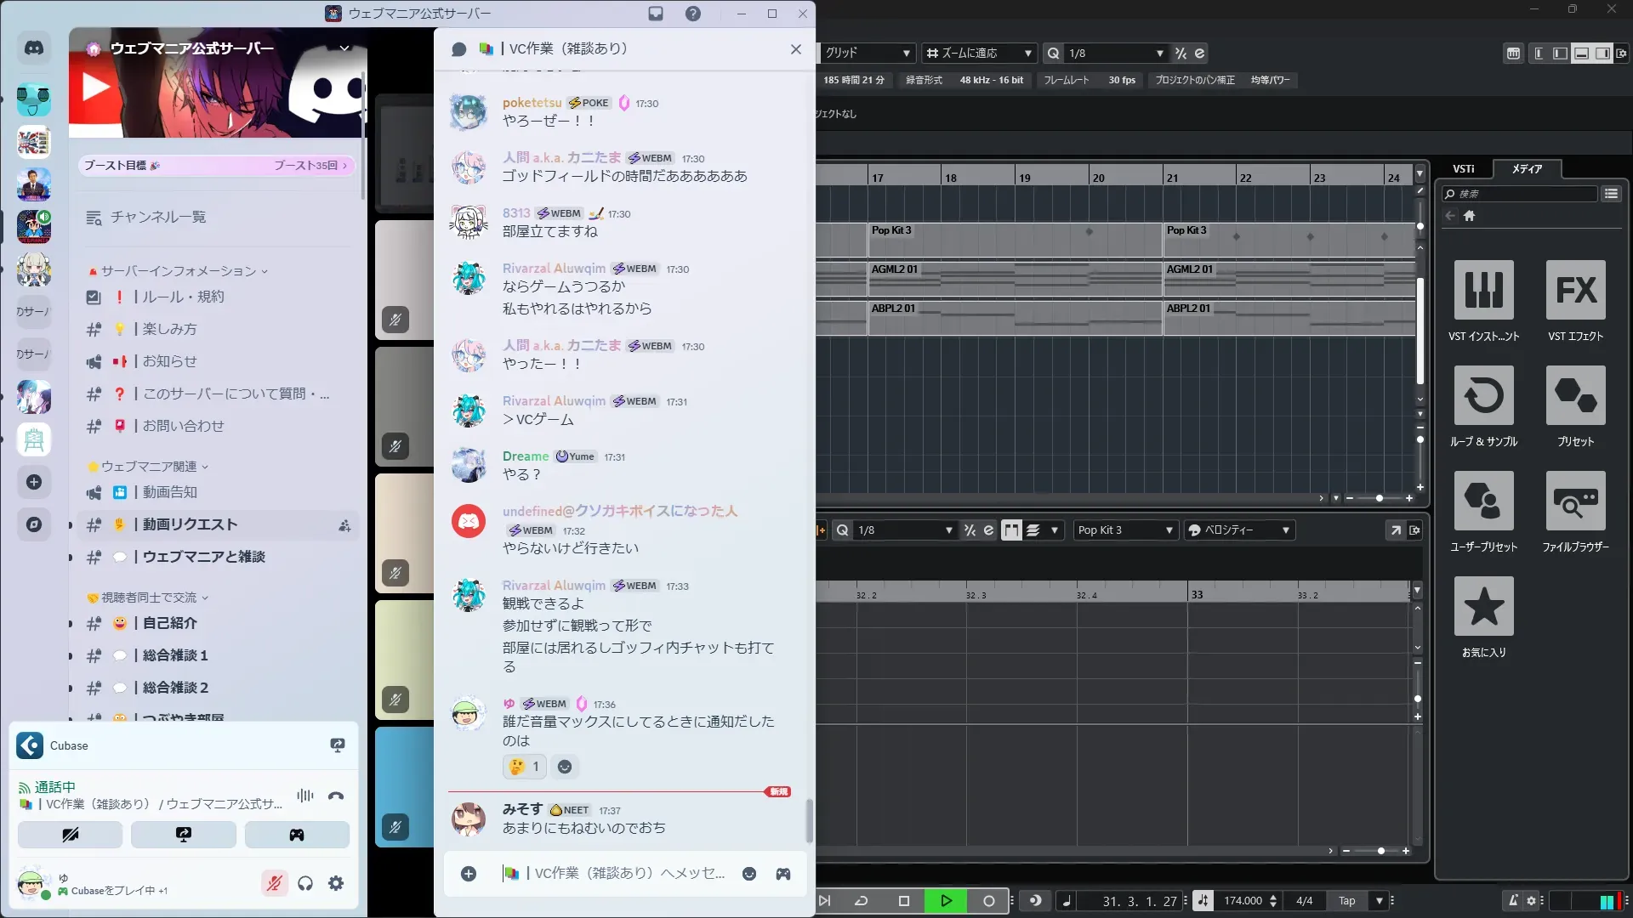Open VST Instruments in media rack
The width and height of the screenshot is (1633, 918).
(x=1483, y=290)
